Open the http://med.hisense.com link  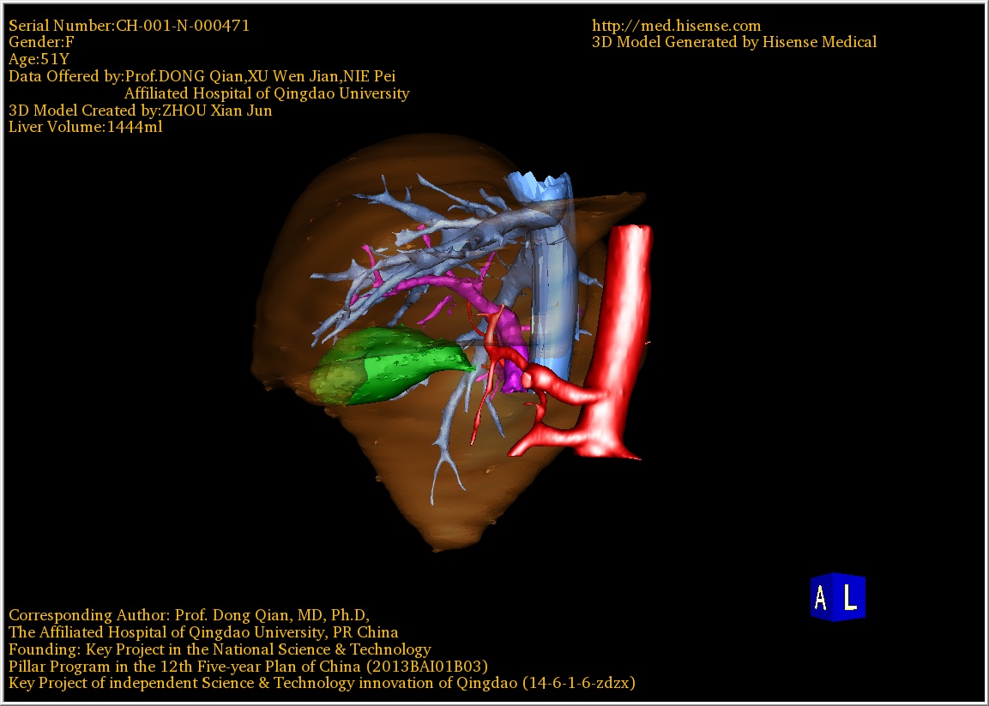676,26
